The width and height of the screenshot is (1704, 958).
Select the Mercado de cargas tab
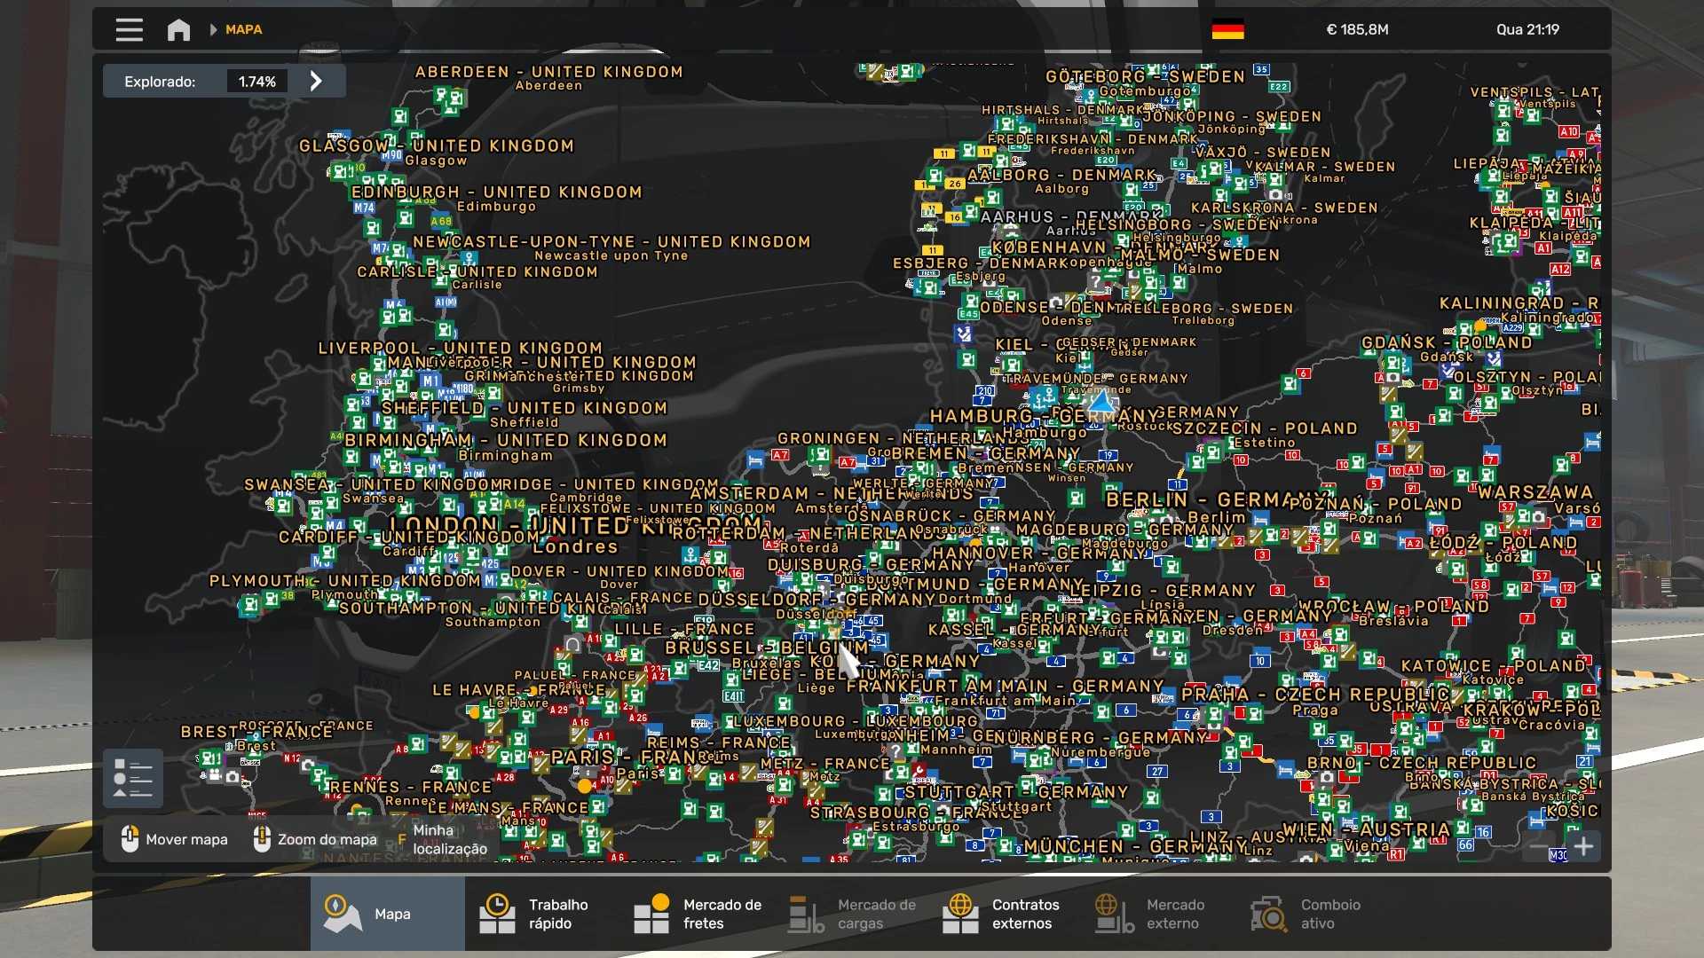click(x=852, y=914)
